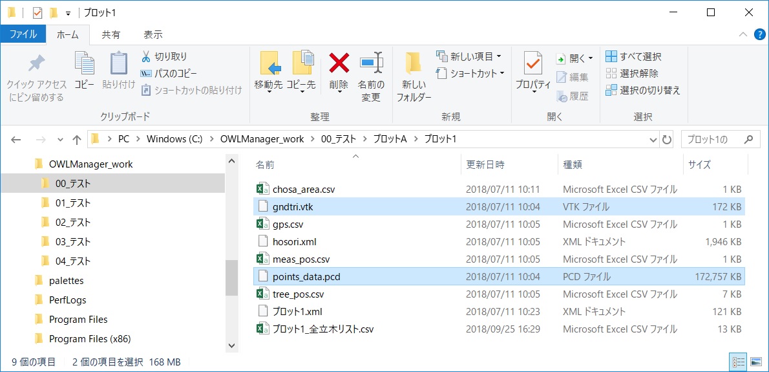Select file hosori.xml
The width and height of the screenshot is (769, 372).
click(294, 241)
